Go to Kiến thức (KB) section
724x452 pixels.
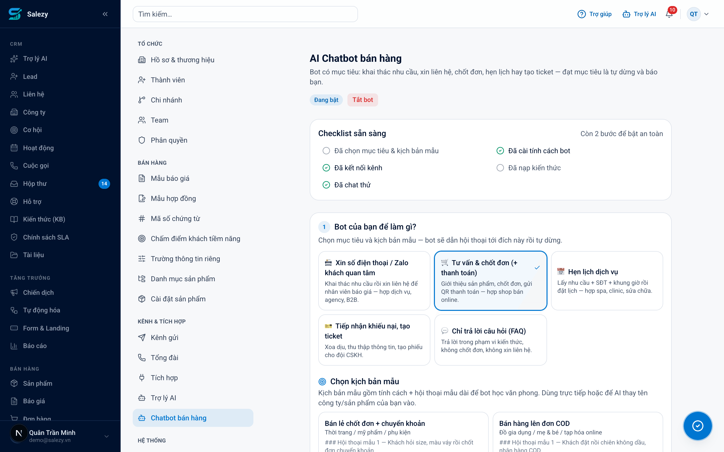click(60, 219)
